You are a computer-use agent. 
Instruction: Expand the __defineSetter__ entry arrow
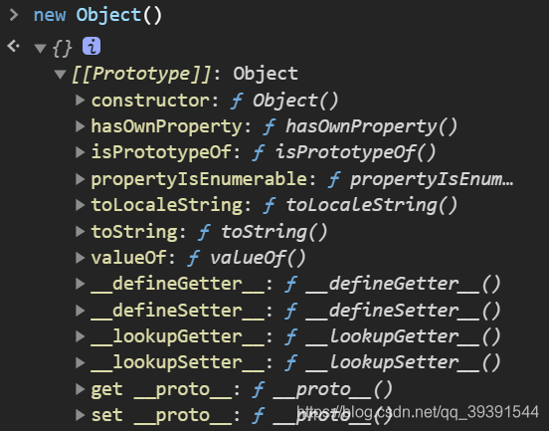click(x=81, y=311)
